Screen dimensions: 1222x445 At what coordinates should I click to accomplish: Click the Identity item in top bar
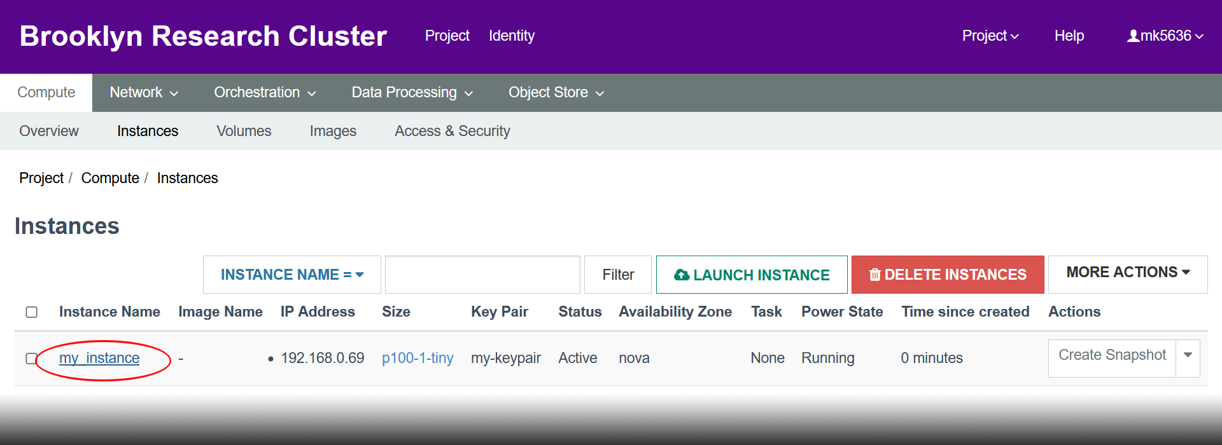pyautogui.click(x=511, y=36)
